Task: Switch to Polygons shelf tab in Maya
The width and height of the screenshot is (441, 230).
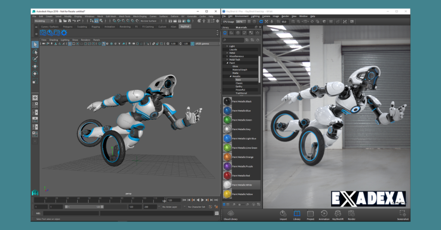Action: click(68, 27)
